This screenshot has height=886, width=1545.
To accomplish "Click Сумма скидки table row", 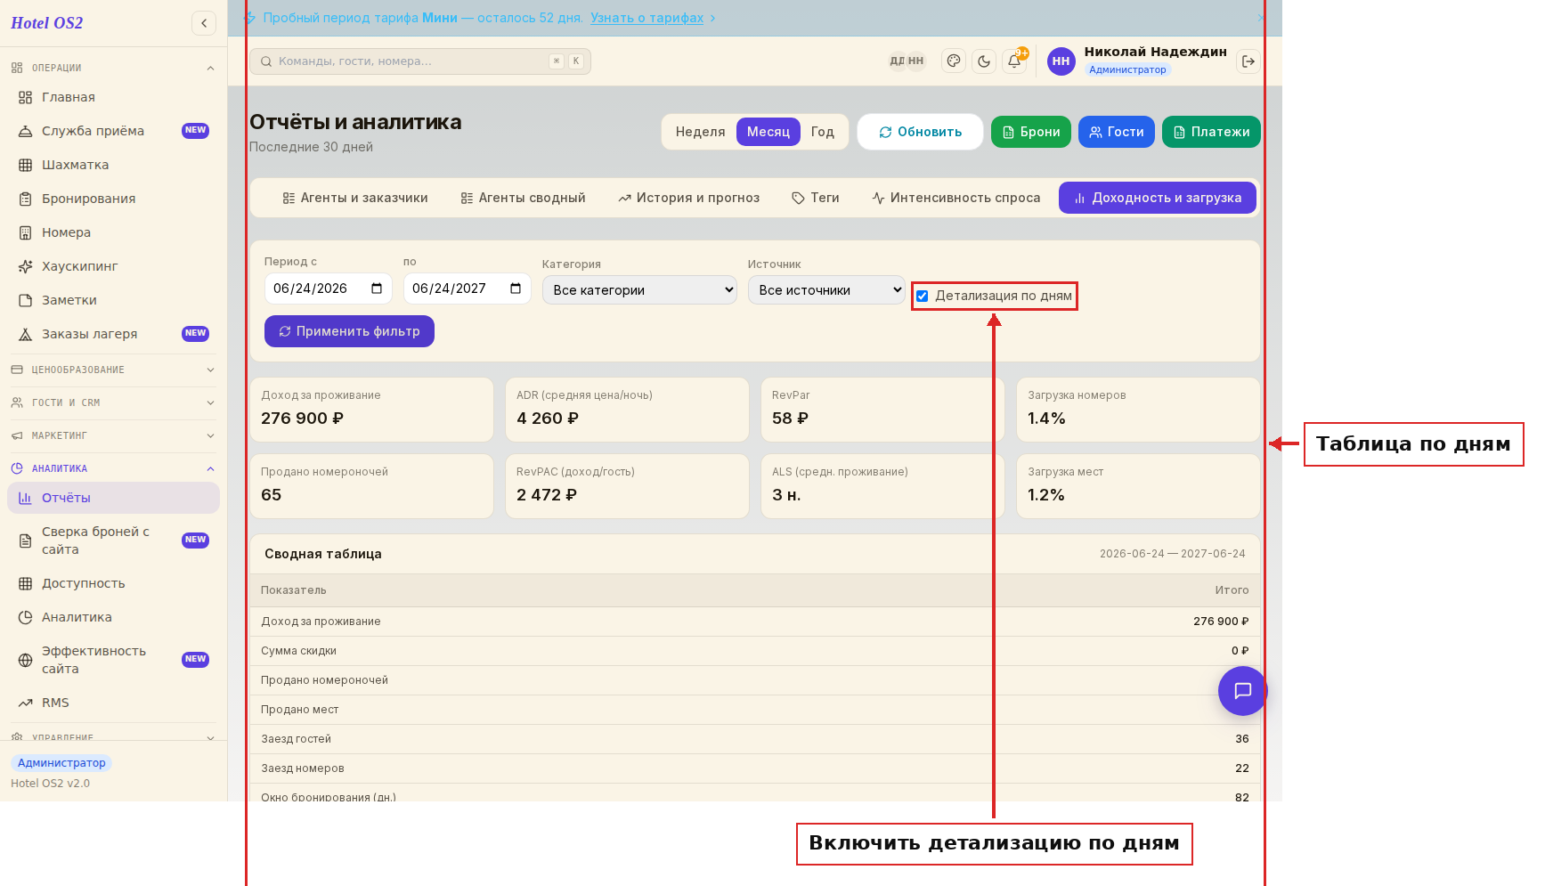I will 755,651.
